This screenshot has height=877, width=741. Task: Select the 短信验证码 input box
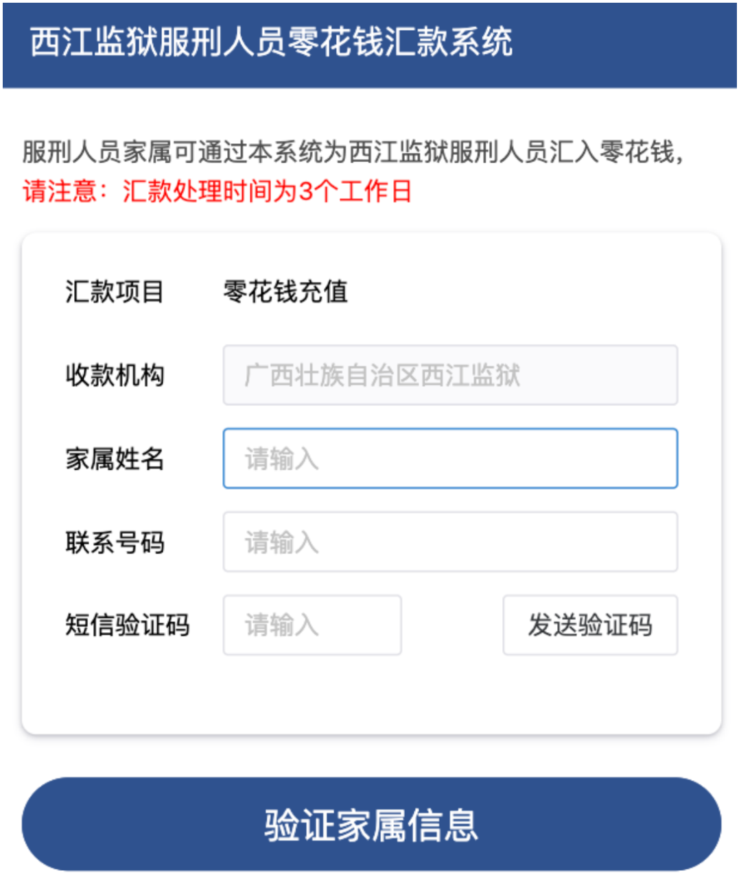(312, 625)
